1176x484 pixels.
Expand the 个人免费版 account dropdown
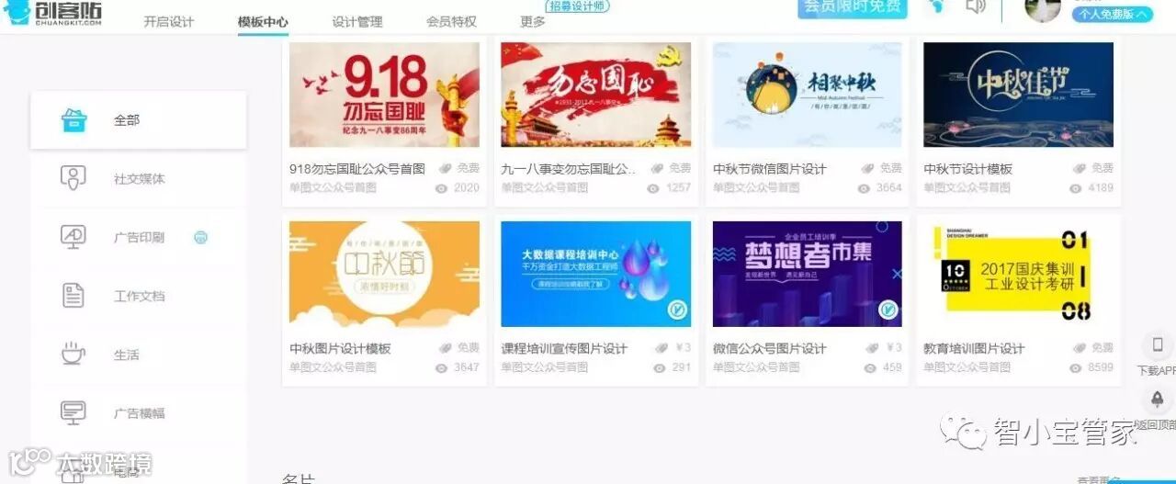1113,14
